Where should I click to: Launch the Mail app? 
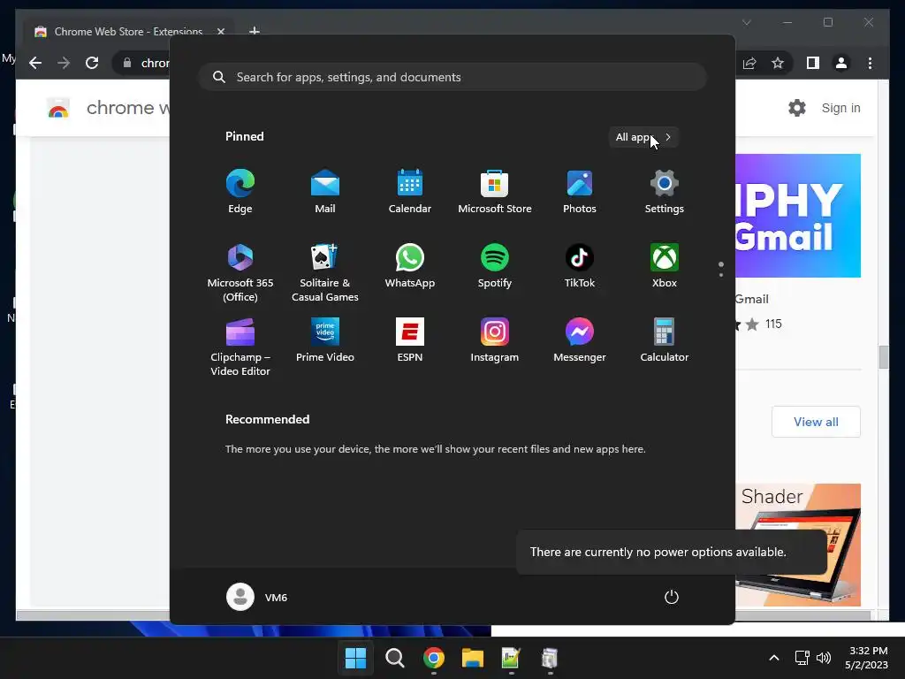(x=325, y=191)
